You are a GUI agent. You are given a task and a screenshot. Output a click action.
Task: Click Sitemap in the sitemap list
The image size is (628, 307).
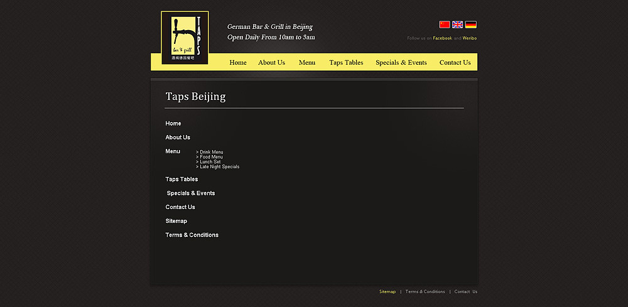tap(176, 221)
